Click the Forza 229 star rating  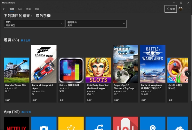[x=38, y=92]
